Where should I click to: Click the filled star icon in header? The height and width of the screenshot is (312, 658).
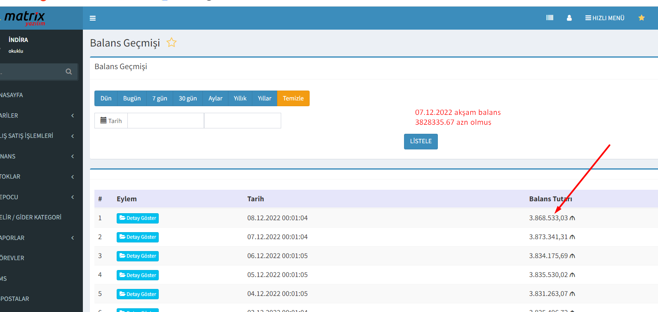641,18
